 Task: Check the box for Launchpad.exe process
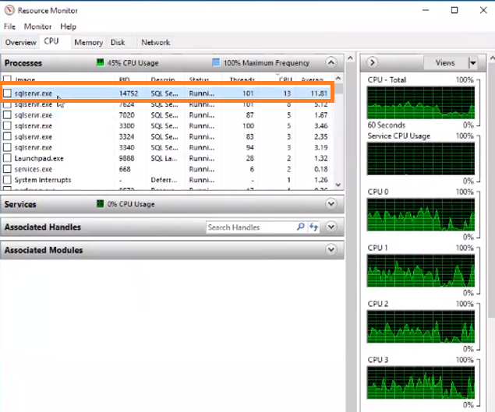click(7, 158)
